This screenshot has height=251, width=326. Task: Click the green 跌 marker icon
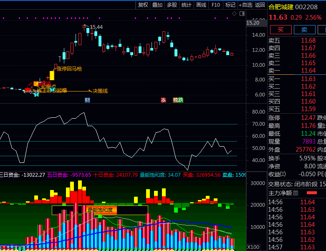[x=181, y=100]
